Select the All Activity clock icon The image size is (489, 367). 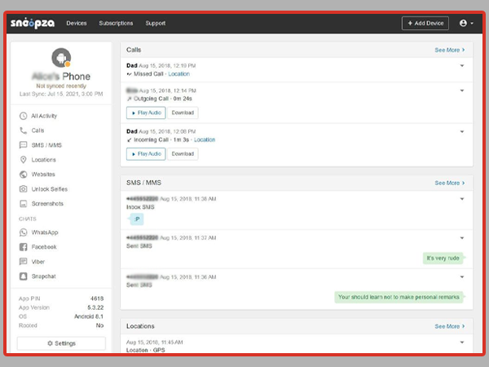[x=23, y=116]
